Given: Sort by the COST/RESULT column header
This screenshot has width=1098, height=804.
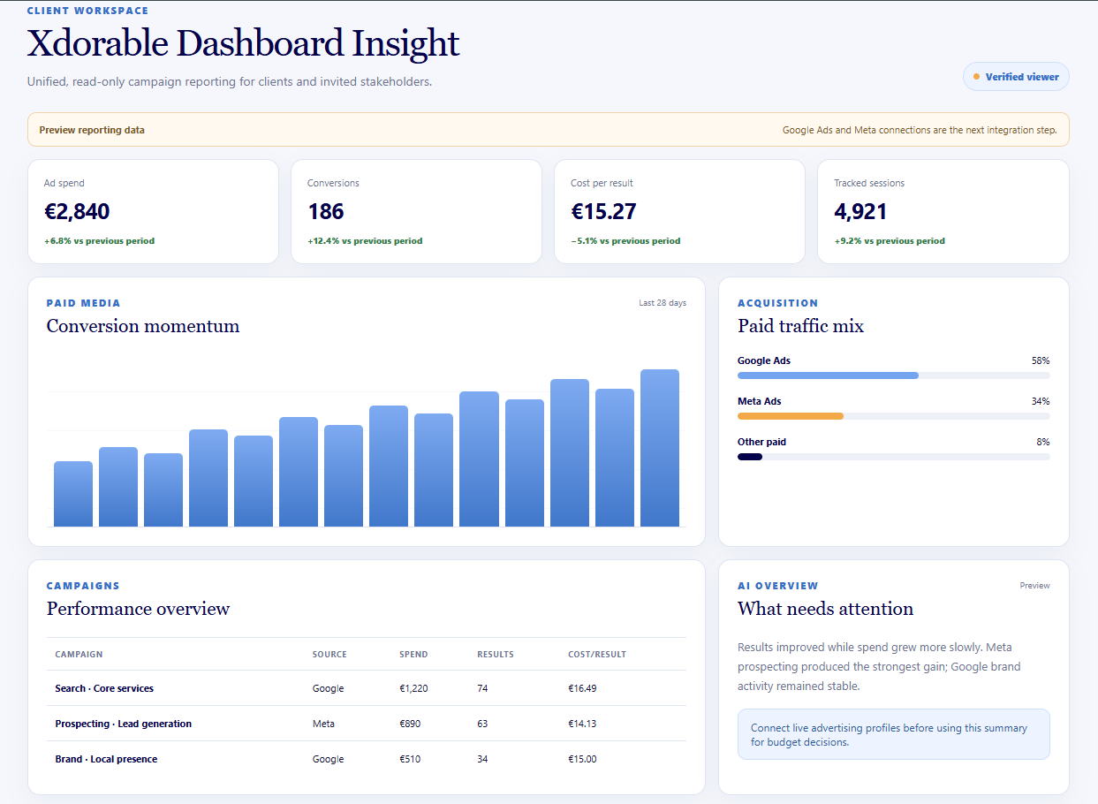Looking at the screenshot, I should pos(597,655).
